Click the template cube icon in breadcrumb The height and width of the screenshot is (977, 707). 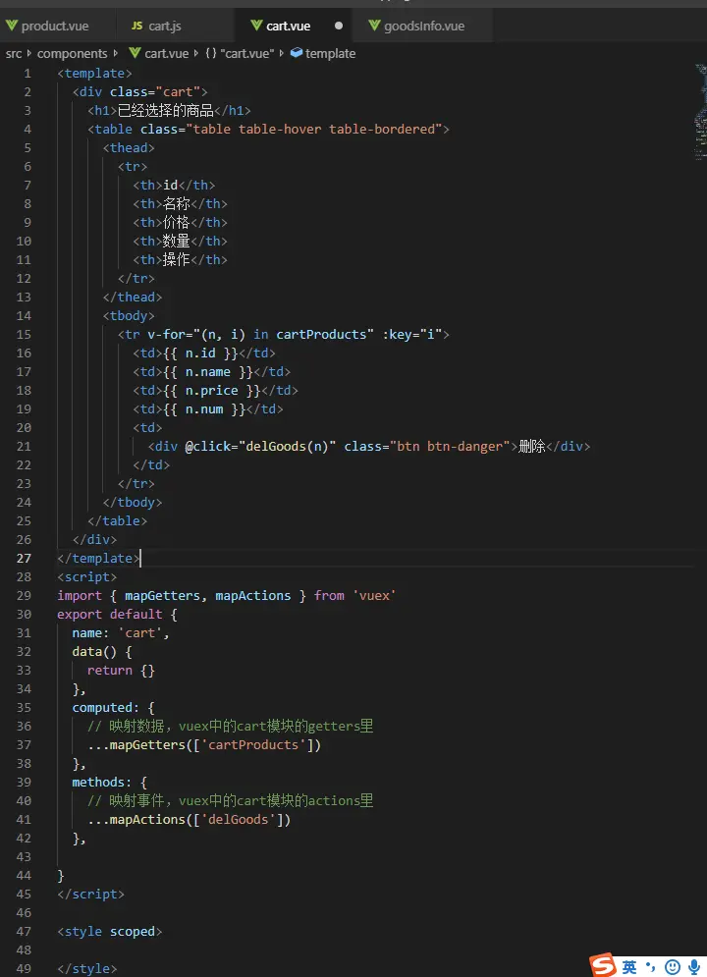[297, 53]
